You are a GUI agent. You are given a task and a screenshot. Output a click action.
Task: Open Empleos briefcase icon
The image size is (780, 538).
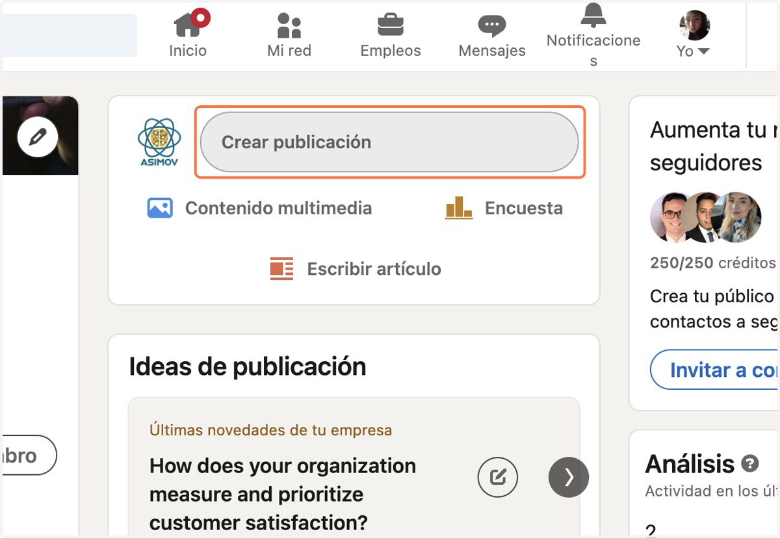coord(391,25)
